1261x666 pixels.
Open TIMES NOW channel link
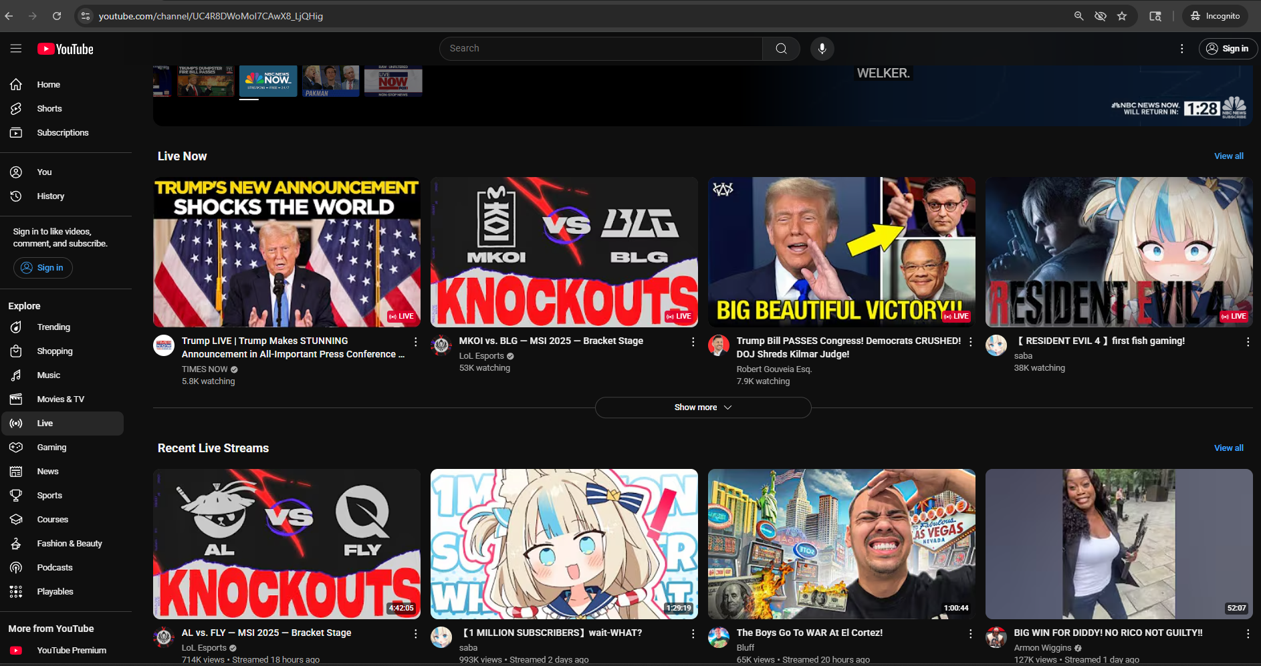click(x=205, y=369)
